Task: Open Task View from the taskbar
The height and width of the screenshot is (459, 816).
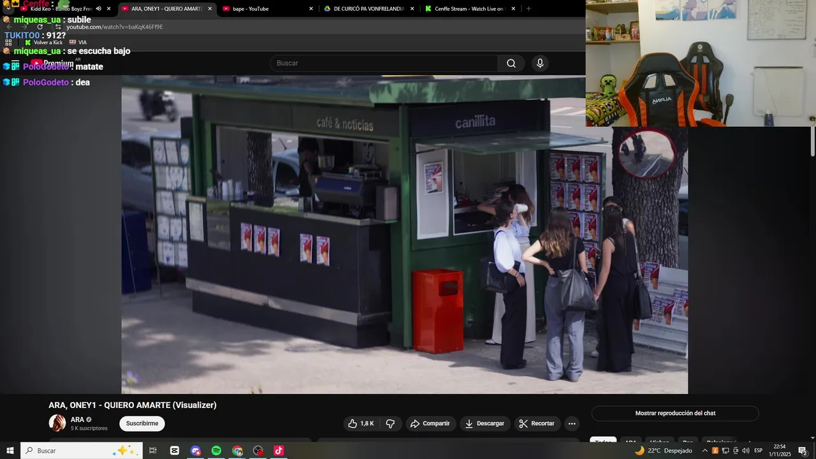Action: point(153,451)
